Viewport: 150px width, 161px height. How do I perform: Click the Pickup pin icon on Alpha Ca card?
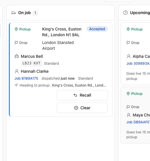click(128, 29)
